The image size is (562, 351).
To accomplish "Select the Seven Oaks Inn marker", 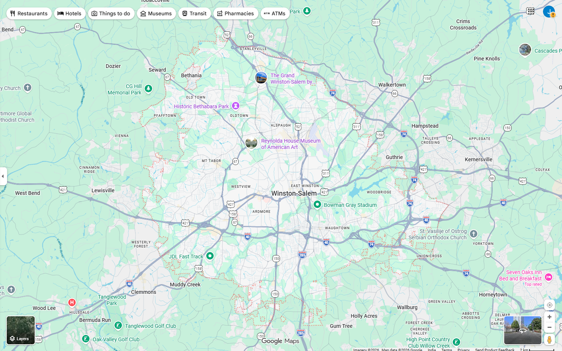I will click(549, 277).
